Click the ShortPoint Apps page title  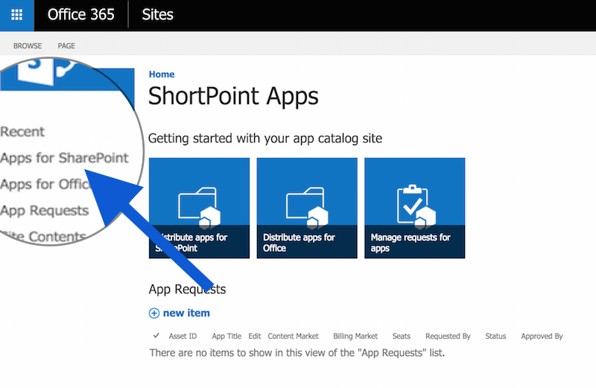[233, 96]
